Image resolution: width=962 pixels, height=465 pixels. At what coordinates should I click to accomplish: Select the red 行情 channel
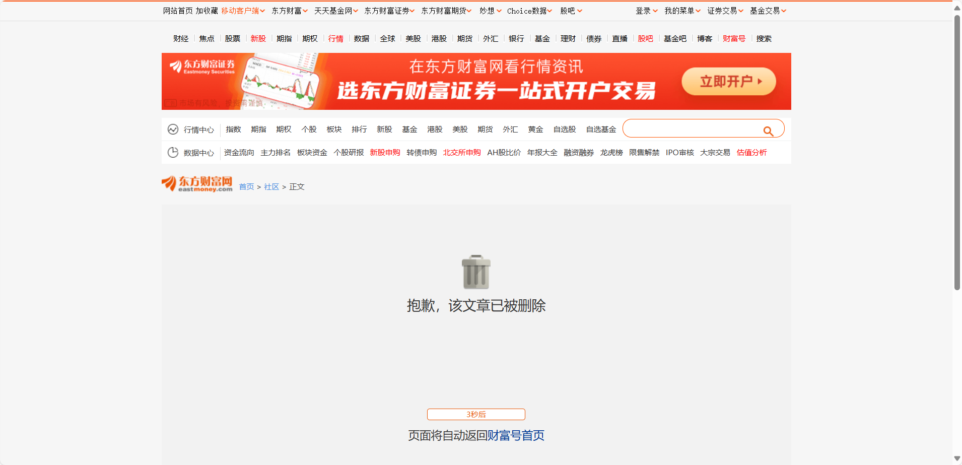(x=335, y=39)
